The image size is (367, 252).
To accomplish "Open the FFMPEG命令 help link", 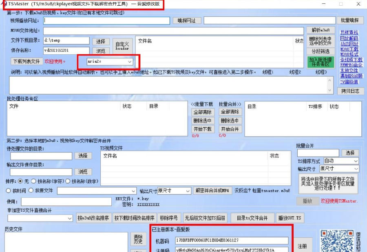I will click(352, 66).
